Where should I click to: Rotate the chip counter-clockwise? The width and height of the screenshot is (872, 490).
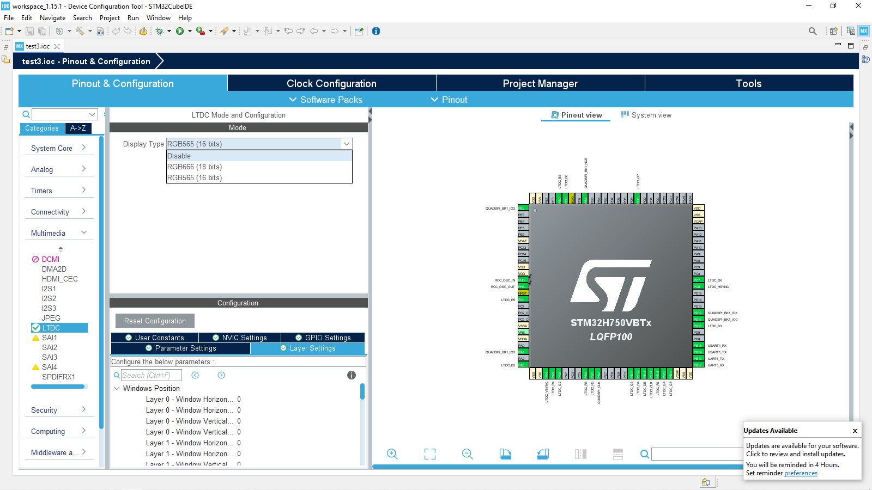tap(543, 454)
